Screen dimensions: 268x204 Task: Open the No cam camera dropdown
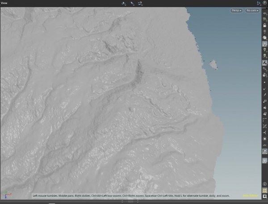click(x=252, y=10)
